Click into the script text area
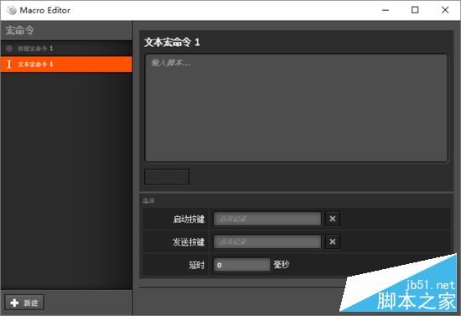This screenshot has height=316, width=461. click(297, 107)
